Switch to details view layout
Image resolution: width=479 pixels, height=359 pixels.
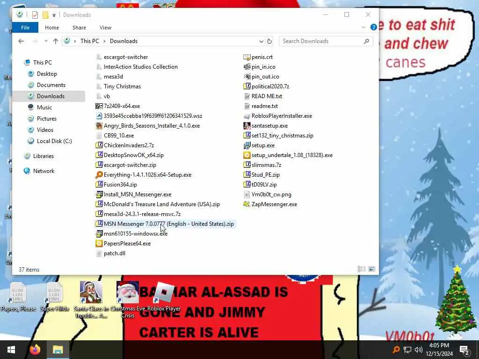[362, 269]
